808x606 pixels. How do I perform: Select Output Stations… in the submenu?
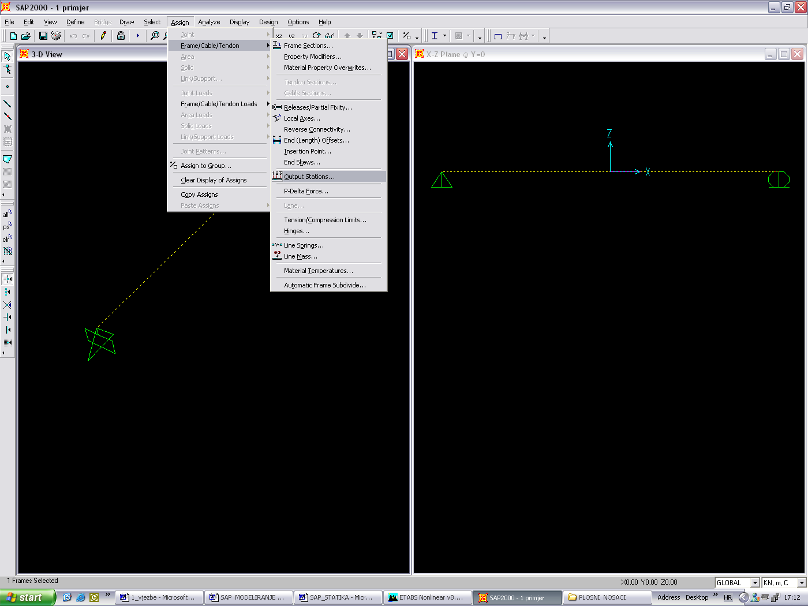pos(329,177)
